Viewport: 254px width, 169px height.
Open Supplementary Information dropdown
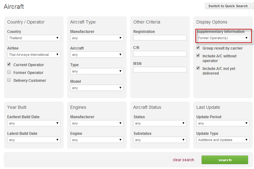pyautogui.click(x=223, y=38)
